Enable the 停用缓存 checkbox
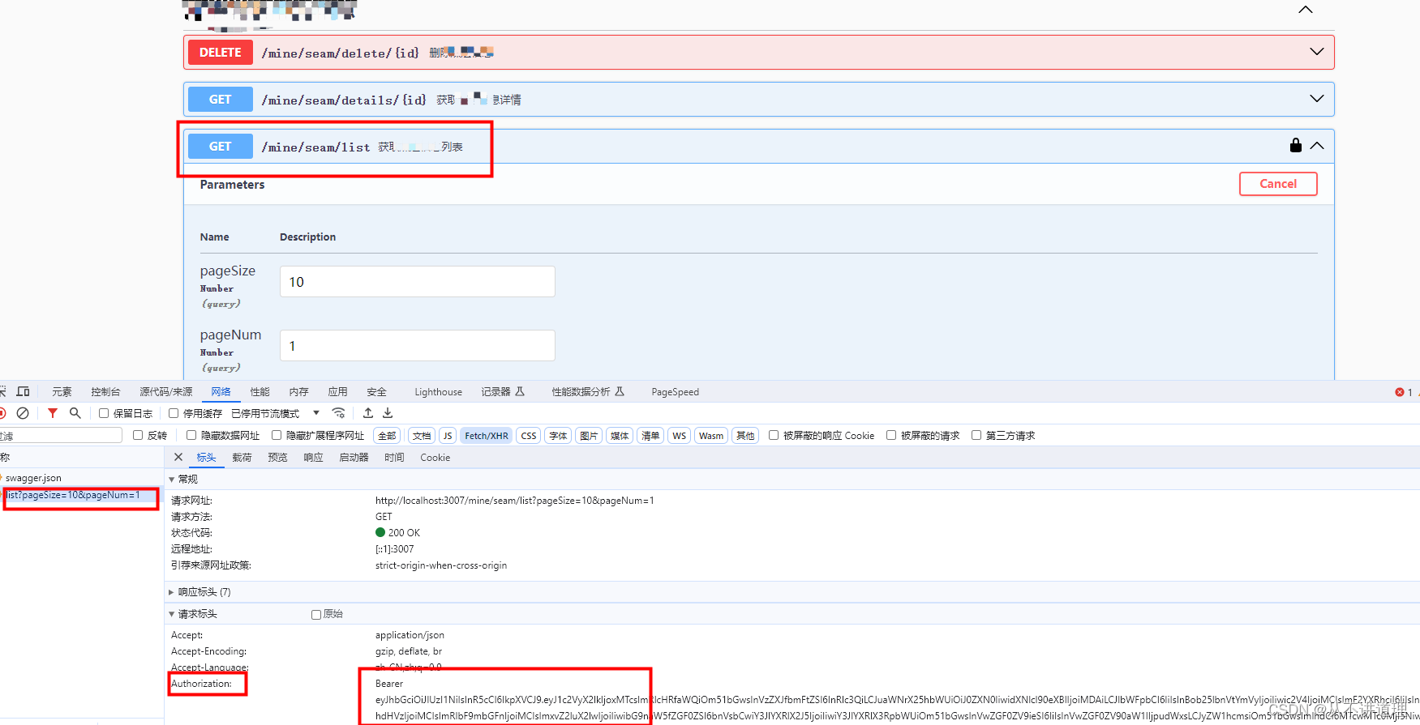Screen dimensions: 1420x725 pyautogui.click(x=174, y=413)
